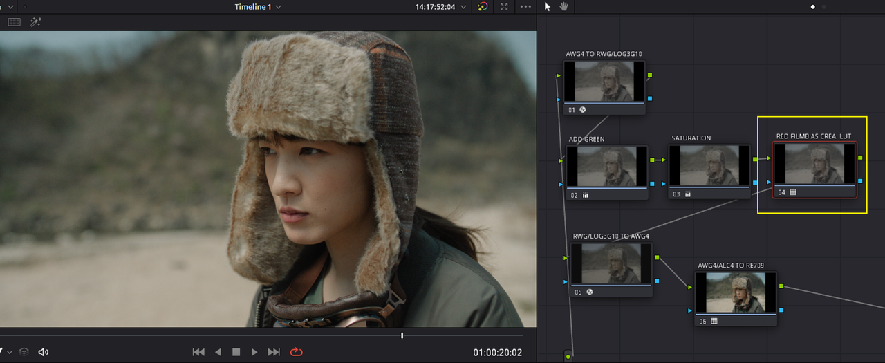Click the green RGB input of node 06
Screen dimensions: 885x363
click(690, 286)
